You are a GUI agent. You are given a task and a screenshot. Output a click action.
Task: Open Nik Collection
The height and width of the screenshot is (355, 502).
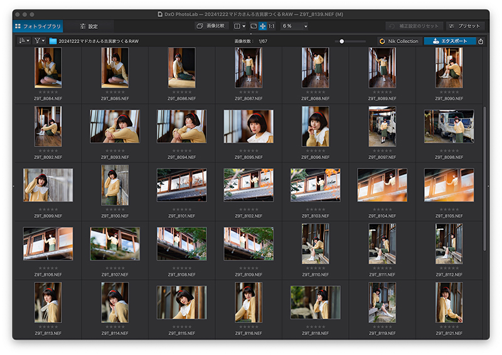point(399,41)
